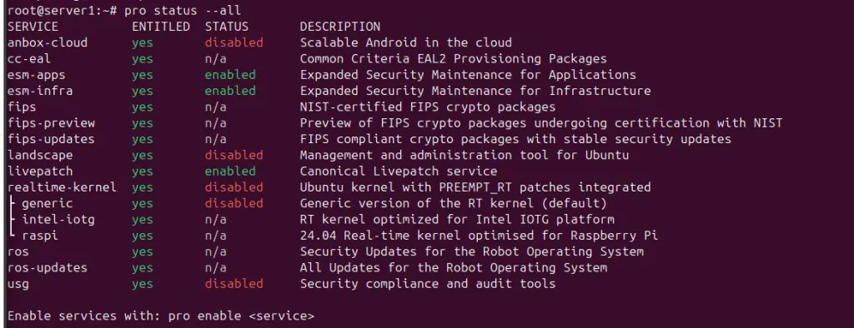This screenshot has height=328, width=854.
Task: Click the generic sub-entry under realtime-kernel
Action: tap(48, 203)
